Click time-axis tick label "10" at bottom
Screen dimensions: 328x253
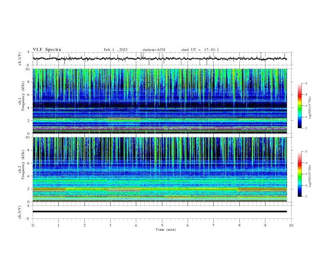pos(291,225)
